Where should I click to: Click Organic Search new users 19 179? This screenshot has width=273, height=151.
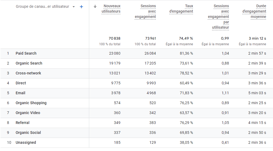click(115, 63)
